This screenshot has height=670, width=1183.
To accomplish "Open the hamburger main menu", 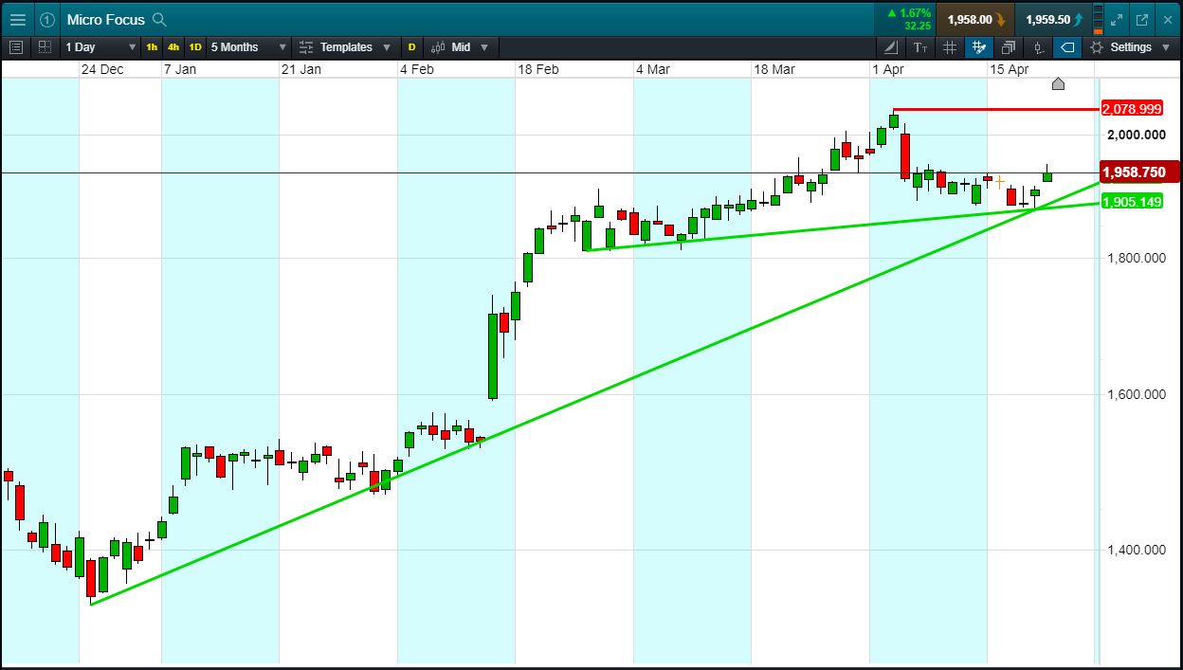I will click(18, 19).
